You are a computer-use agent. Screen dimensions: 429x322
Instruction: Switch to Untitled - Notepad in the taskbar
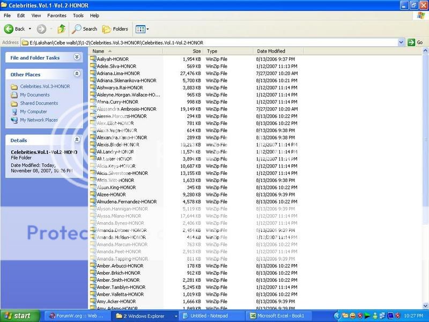[211, 316]
